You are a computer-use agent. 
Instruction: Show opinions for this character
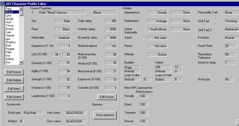pyautogui.click(x=105, y=115)
